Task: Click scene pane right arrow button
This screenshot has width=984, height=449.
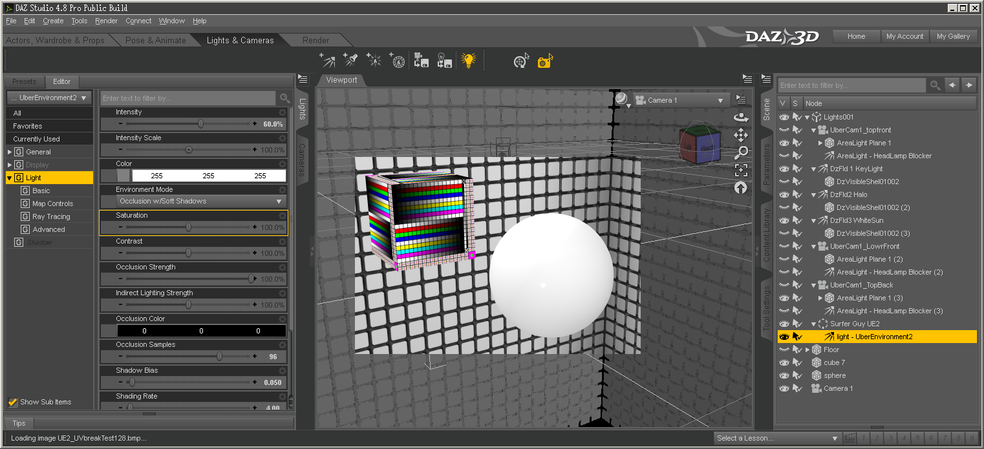Action: coord(968,85)
